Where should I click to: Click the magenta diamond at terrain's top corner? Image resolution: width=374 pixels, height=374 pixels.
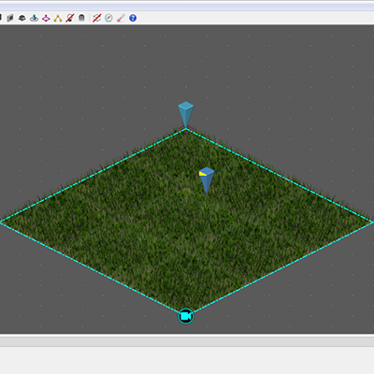186,129
